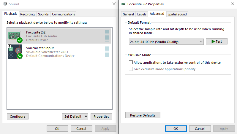
Task: Select the Voicemeeter Input device icon
Action: tap(15, 52)
